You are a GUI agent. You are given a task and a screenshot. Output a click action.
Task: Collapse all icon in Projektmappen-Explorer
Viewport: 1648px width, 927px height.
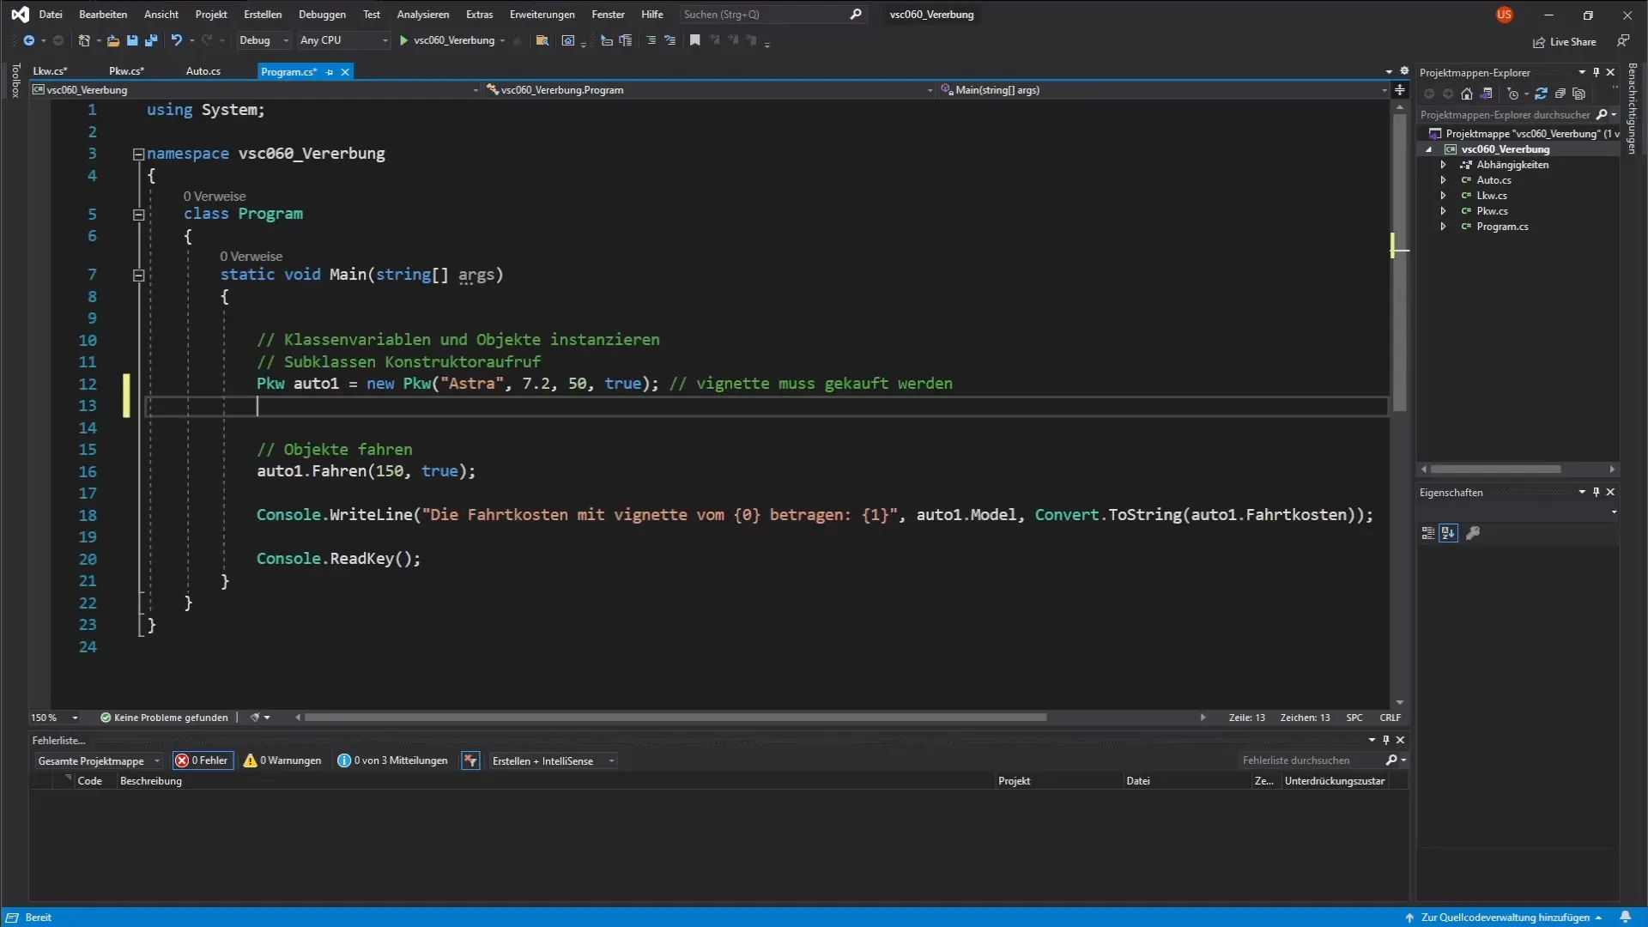tap(1560, 94)
